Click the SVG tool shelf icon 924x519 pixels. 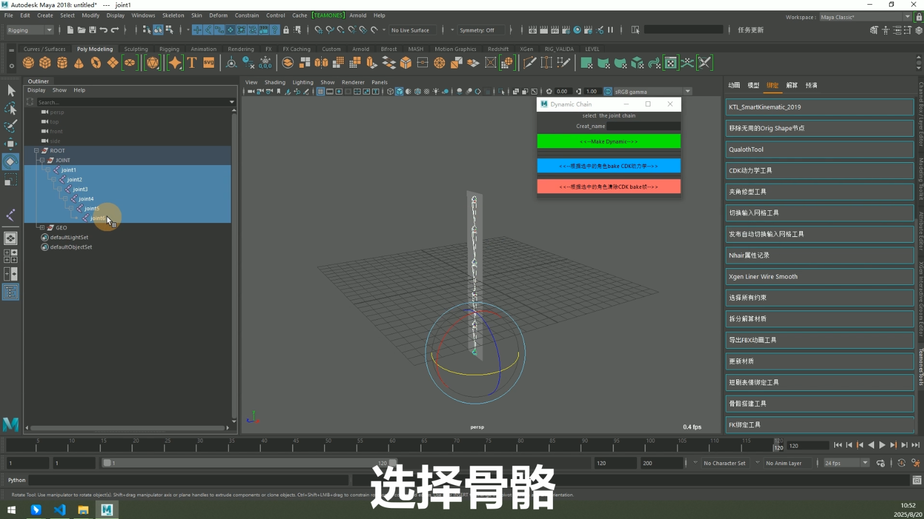click(209, 63)
